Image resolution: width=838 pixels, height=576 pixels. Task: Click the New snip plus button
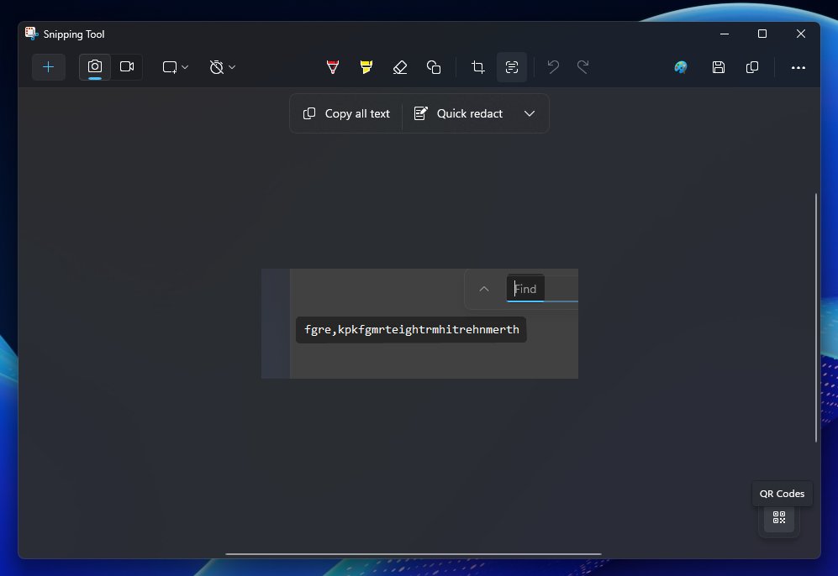[49, 67]
